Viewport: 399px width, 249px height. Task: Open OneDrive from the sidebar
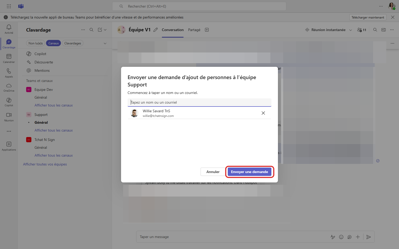9,88
